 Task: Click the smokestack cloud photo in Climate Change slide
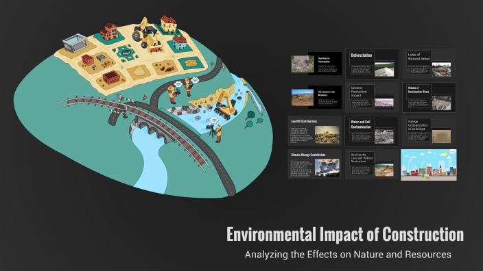click(x=327, y=168)
